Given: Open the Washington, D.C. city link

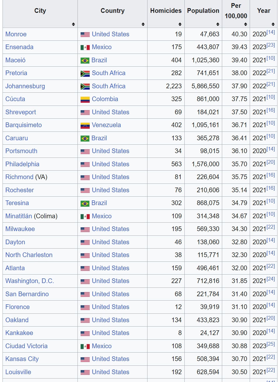Looking at the screenshot, I should (x=30, y=281).
